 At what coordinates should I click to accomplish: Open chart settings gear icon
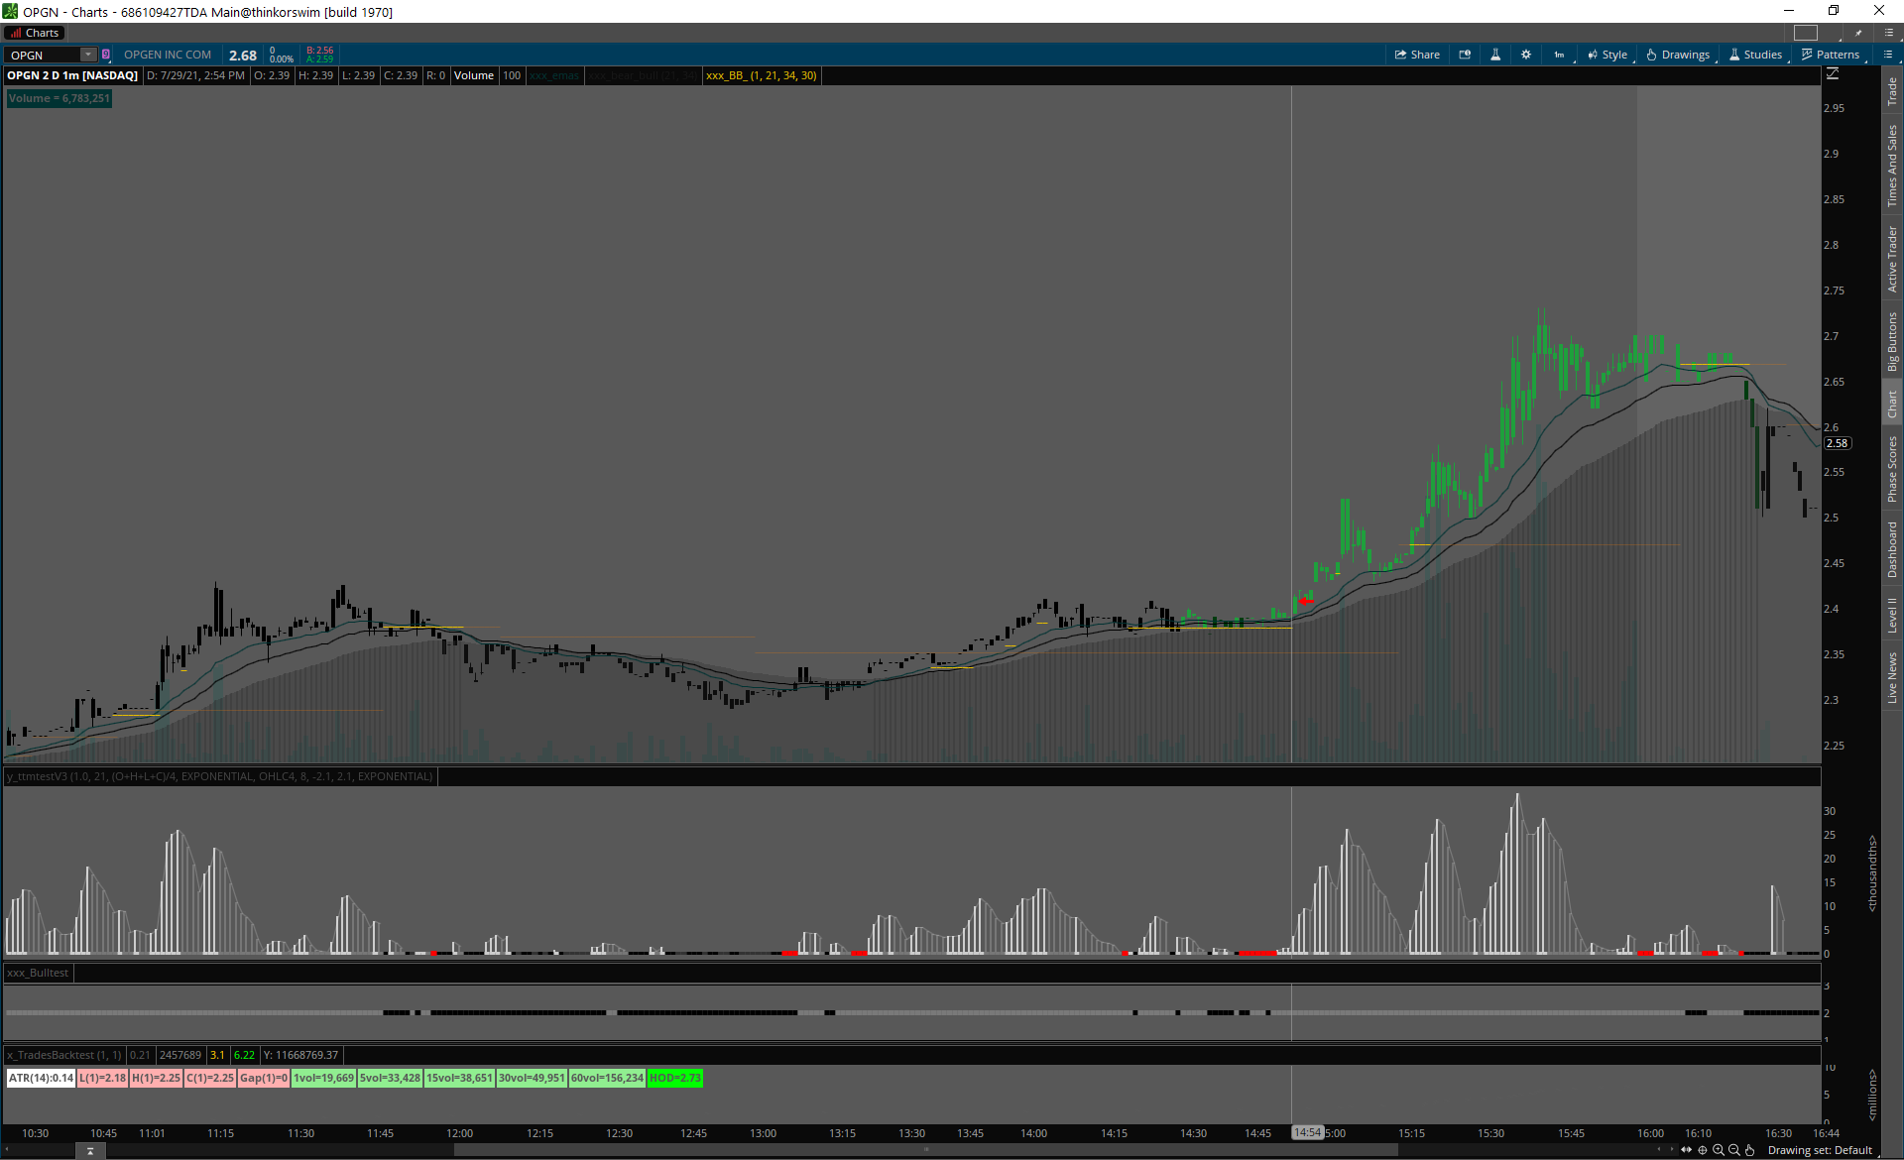pyautogui.click(x=1526, y=55)
